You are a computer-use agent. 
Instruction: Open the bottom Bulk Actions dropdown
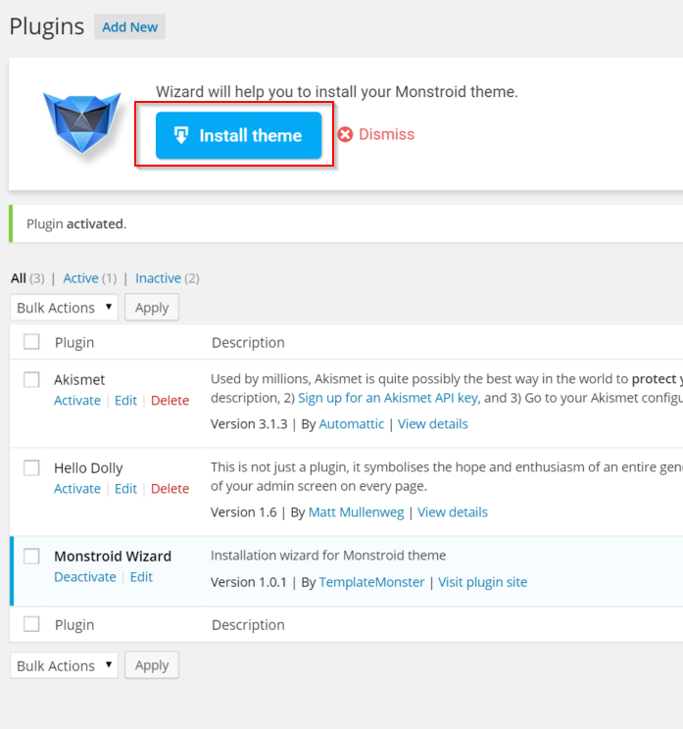[x=64, y=665]
